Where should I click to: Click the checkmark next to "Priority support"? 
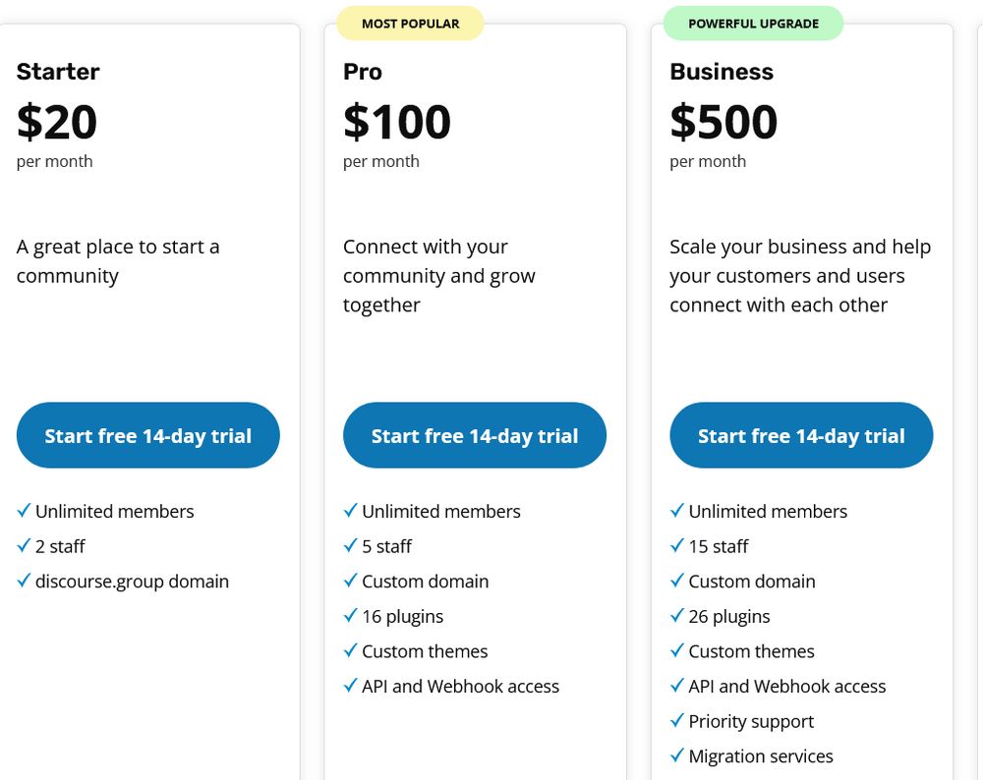point(676,721)
